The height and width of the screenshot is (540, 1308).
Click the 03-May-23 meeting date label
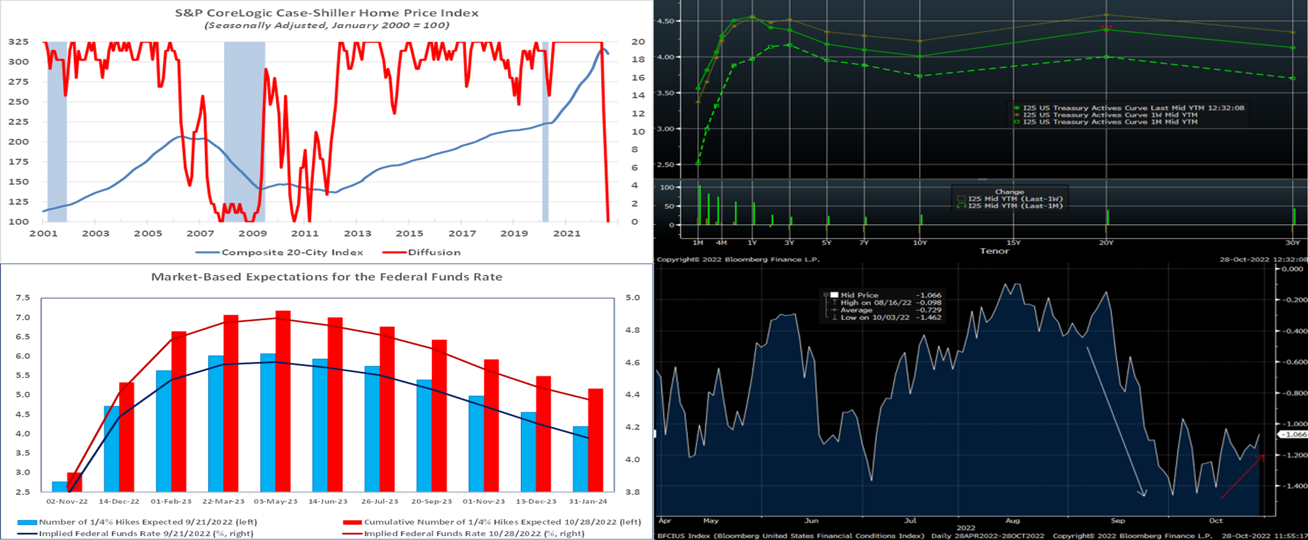[x=275, y=502]
